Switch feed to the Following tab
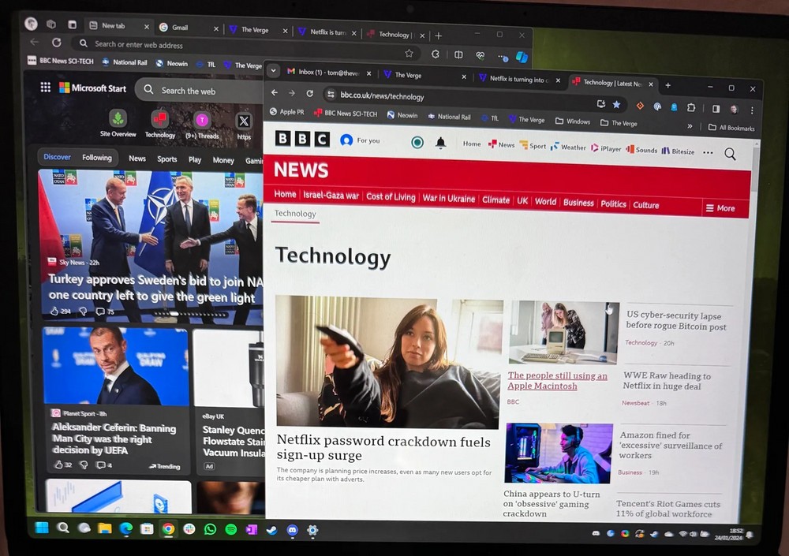The height and width of the screenshot is (556, 789). coord(97,158)
